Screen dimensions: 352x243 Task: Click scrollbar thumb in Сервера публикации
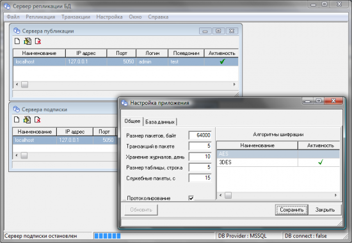point(24,84)
